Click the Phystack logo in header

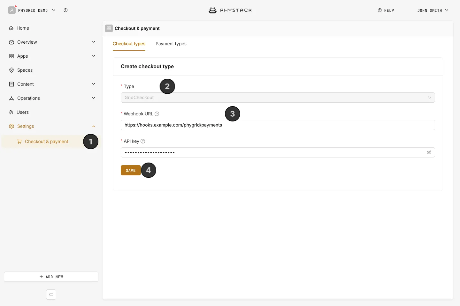click(230, 10)
